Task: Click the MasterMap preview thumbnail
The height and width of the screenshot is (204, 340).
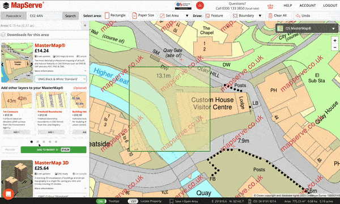Action: pyautogui.click(x=17, y=63)
